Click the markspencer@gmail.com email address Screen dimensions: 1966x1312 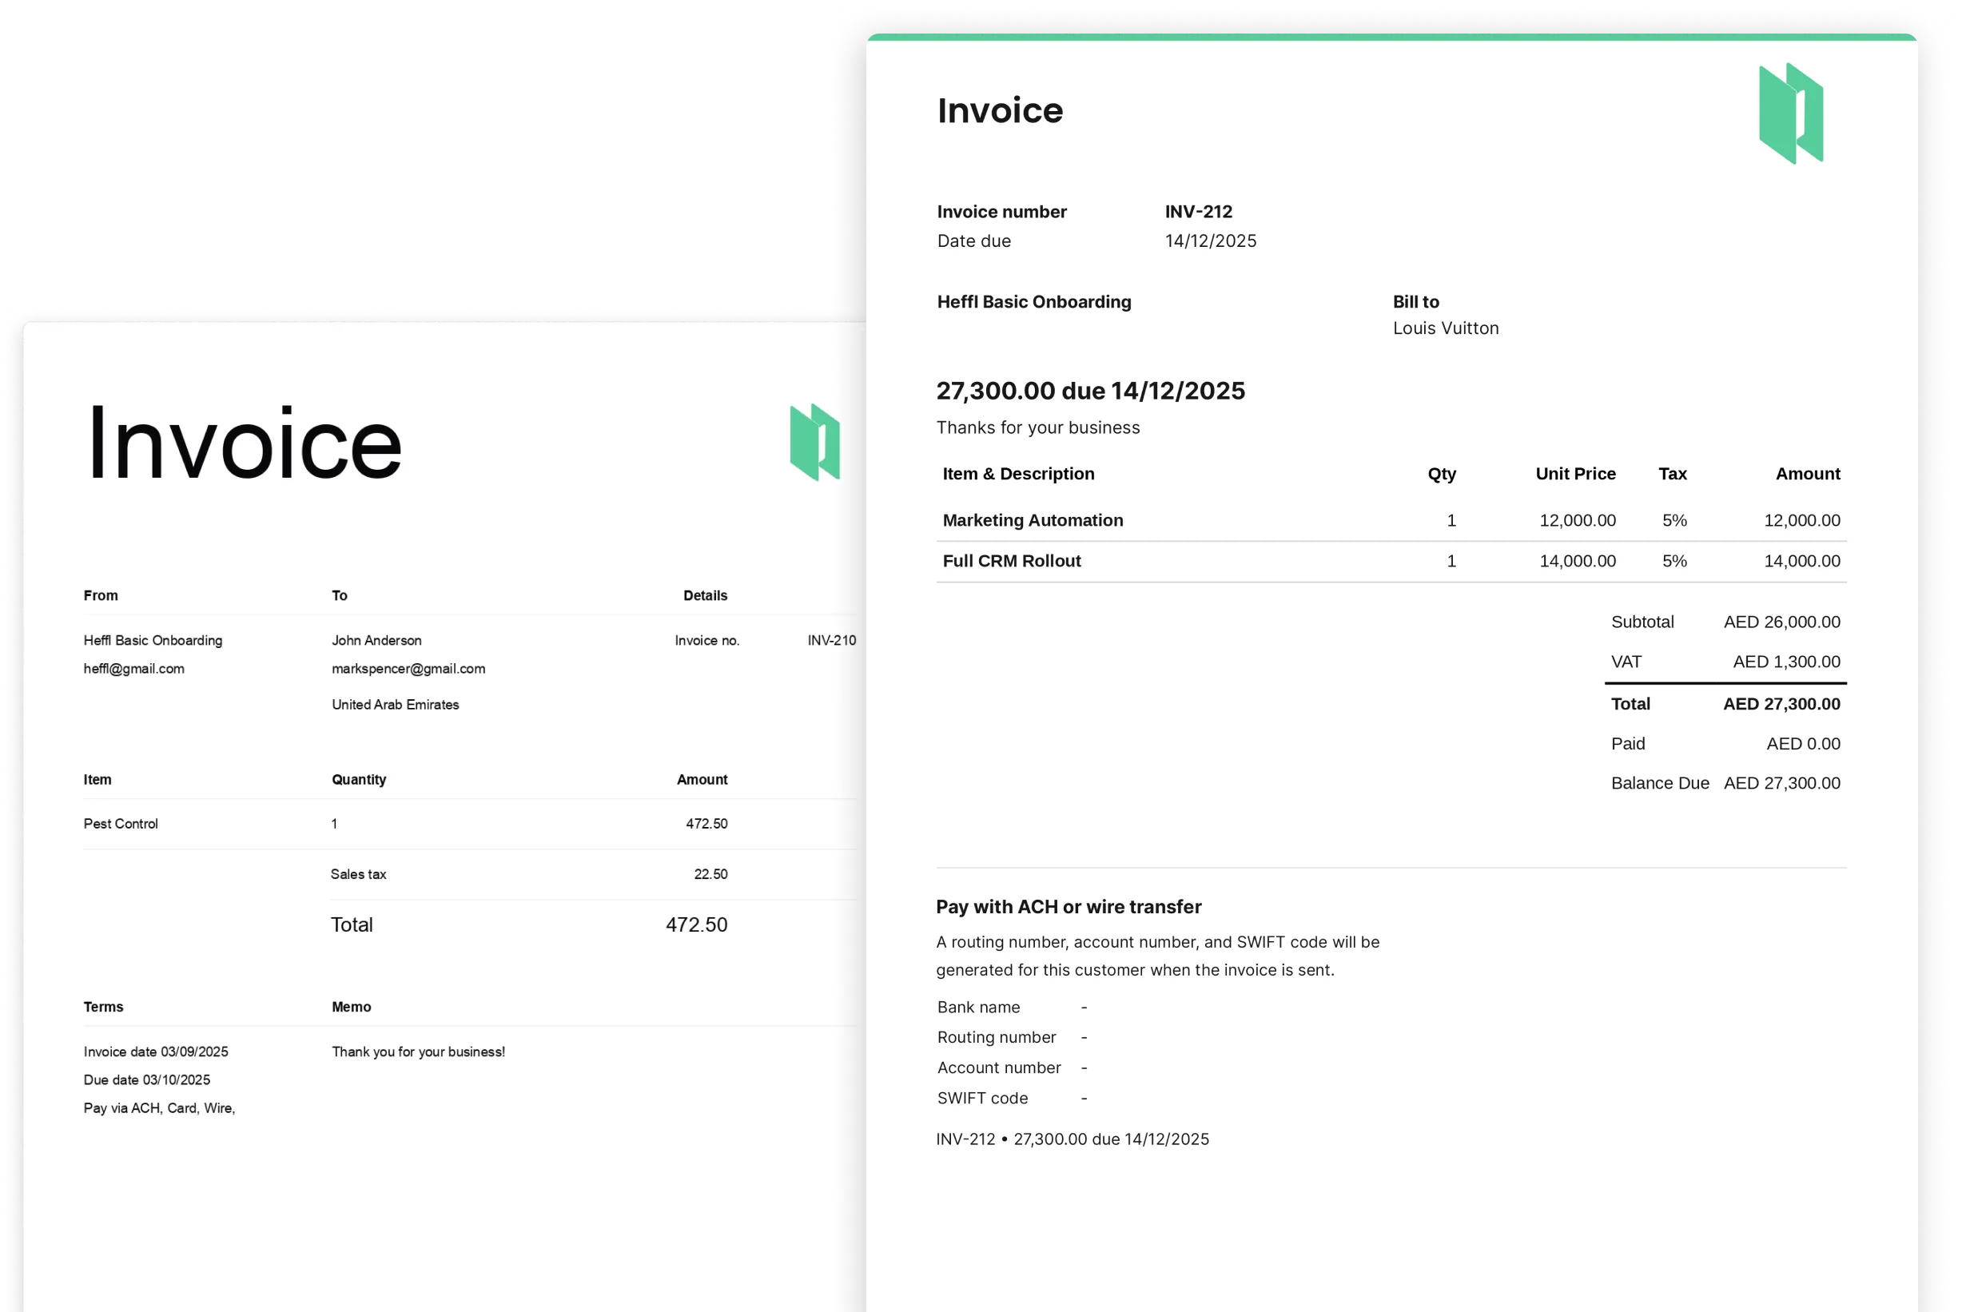[408, 669]
